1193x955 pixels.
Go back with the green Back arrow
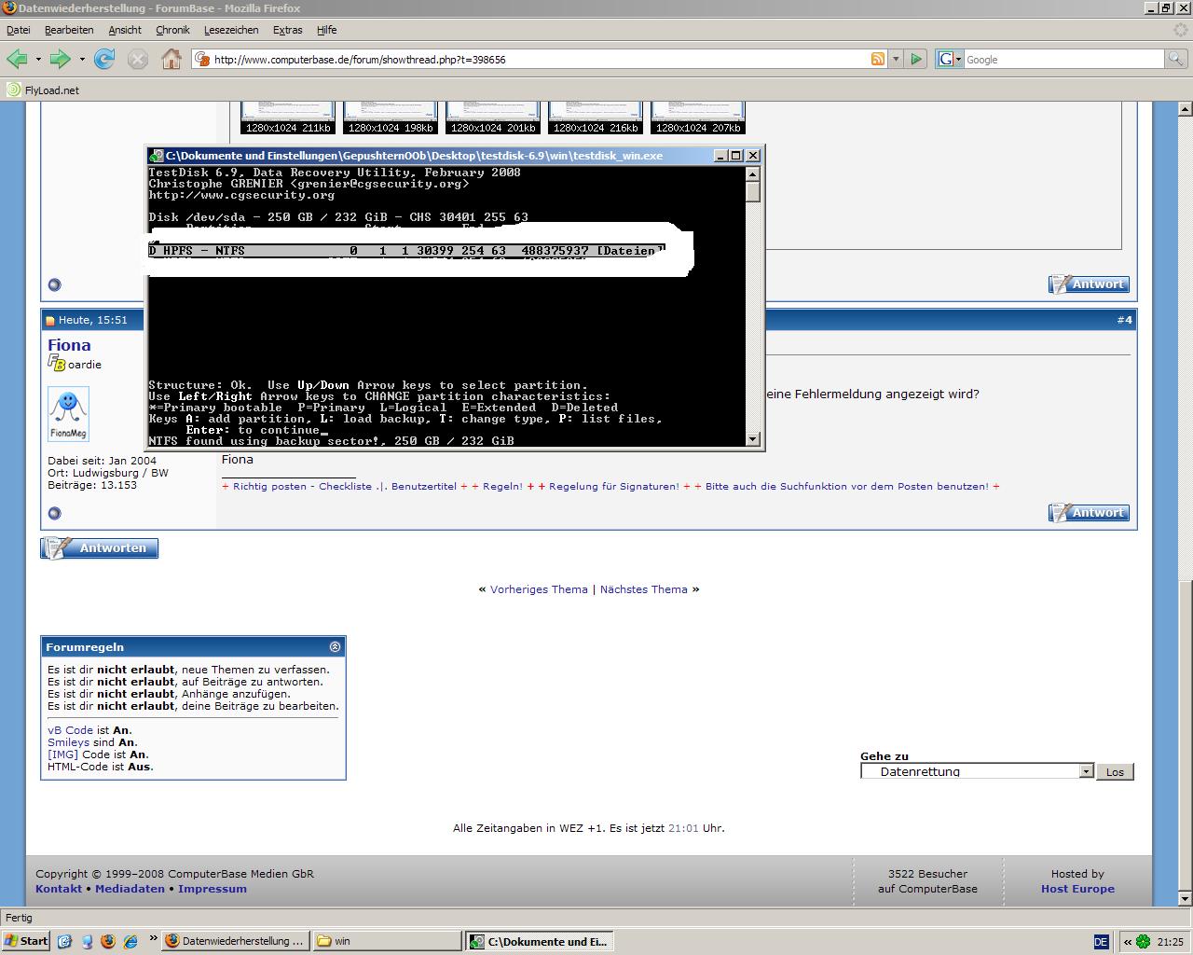click(16, 59)
